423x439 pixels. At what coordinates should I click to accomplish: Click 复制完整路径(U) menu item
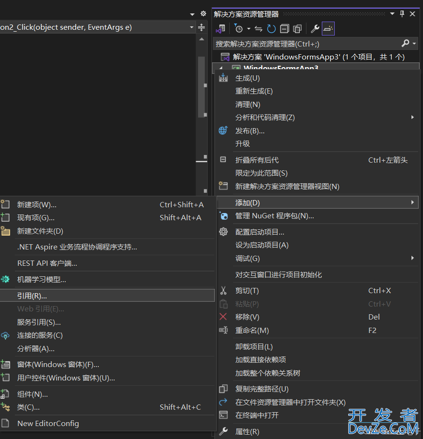tap(317, 389)
